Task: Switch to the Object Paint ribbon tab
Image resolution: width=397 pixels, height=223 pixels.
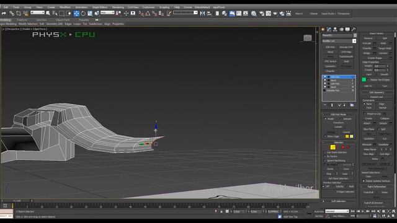Action: coord(63,20)
